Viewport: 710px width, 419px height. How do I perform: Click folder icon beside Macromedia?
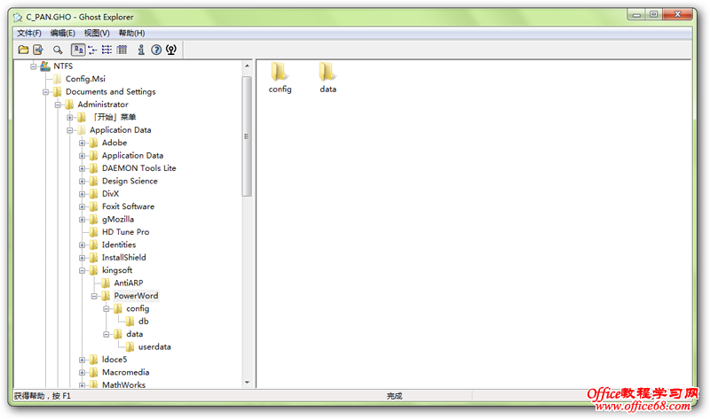[x=93, y=372]
